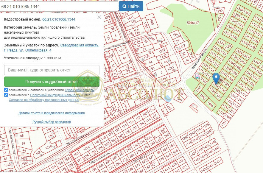263x173 pixels.
Task: Select parcel 1928 on the map
Action: click(152, 22)
